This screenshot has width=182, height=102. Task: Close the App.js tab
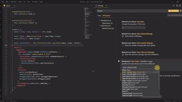(x=15, y=6)
